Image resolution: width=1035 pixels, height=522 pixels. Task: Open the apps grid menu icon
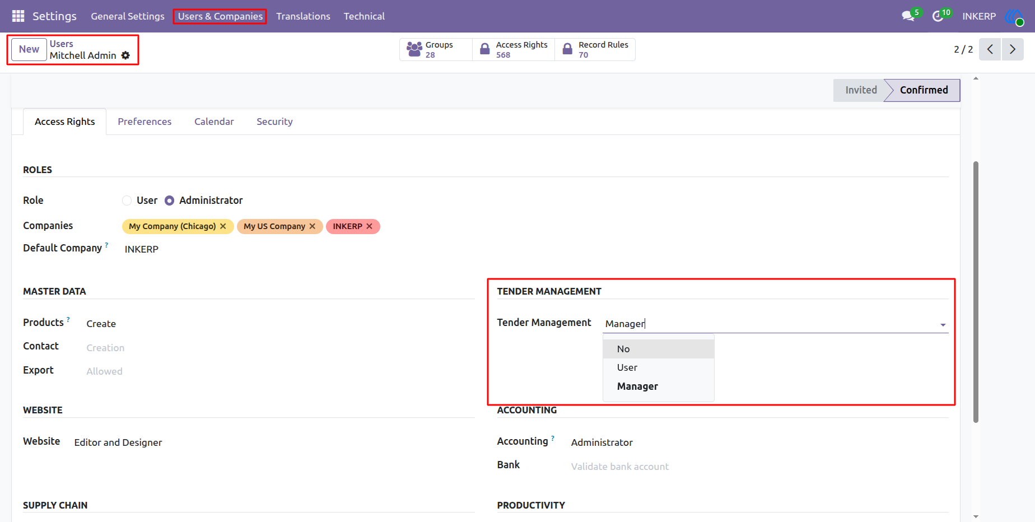(x=18, y=16)
